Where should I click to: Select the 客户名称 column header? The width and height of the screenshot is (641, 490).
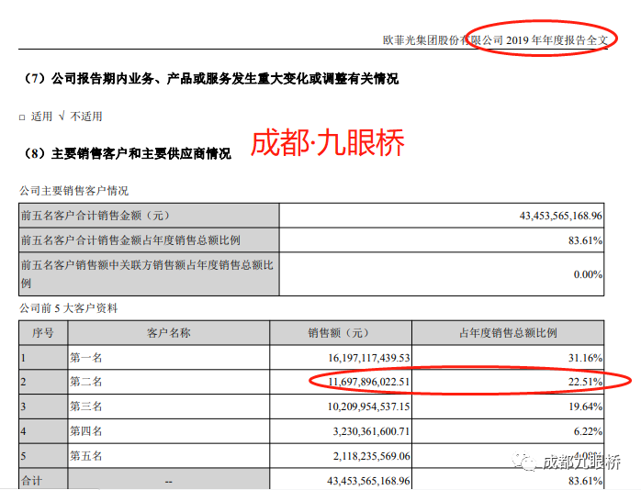click(x=168, y=333)
